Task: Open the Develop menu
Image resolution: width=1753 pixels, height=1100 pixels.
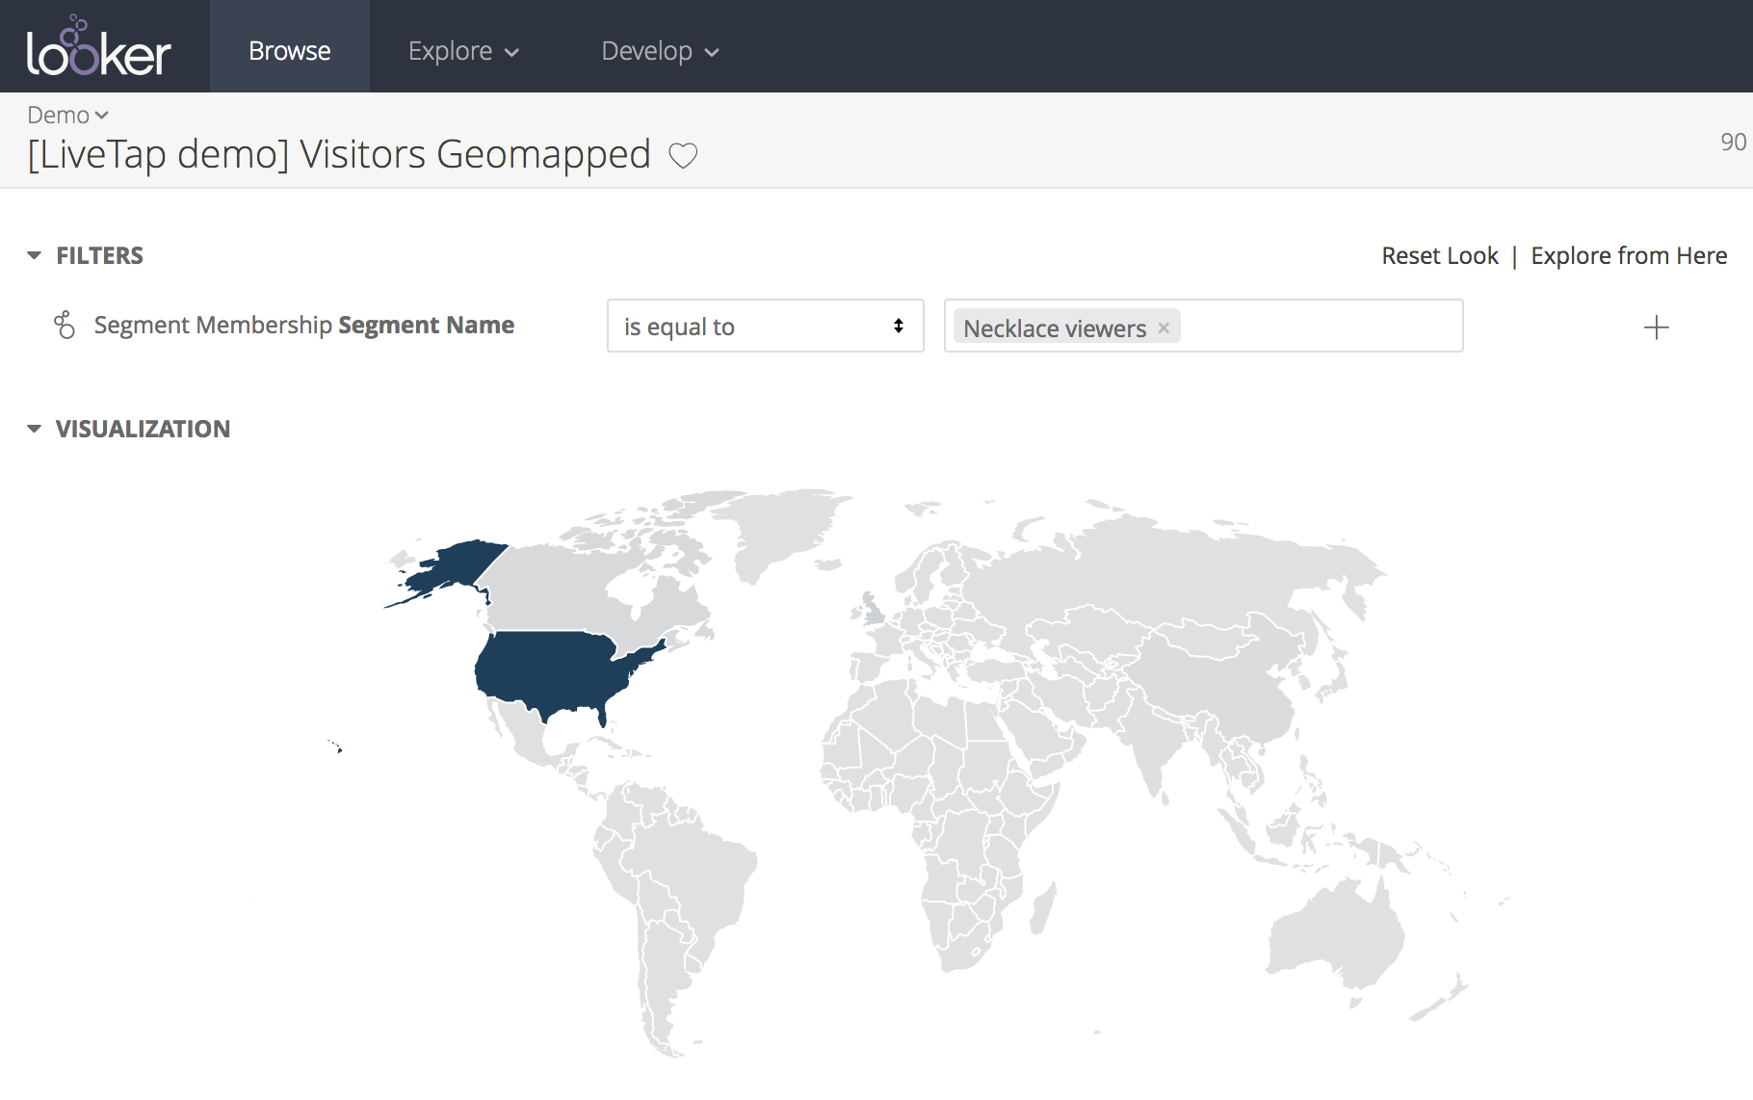Action: (660, 51)
